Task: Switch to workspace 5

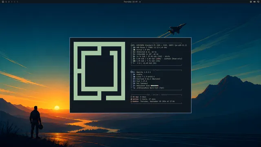Action: pos(17,2)
